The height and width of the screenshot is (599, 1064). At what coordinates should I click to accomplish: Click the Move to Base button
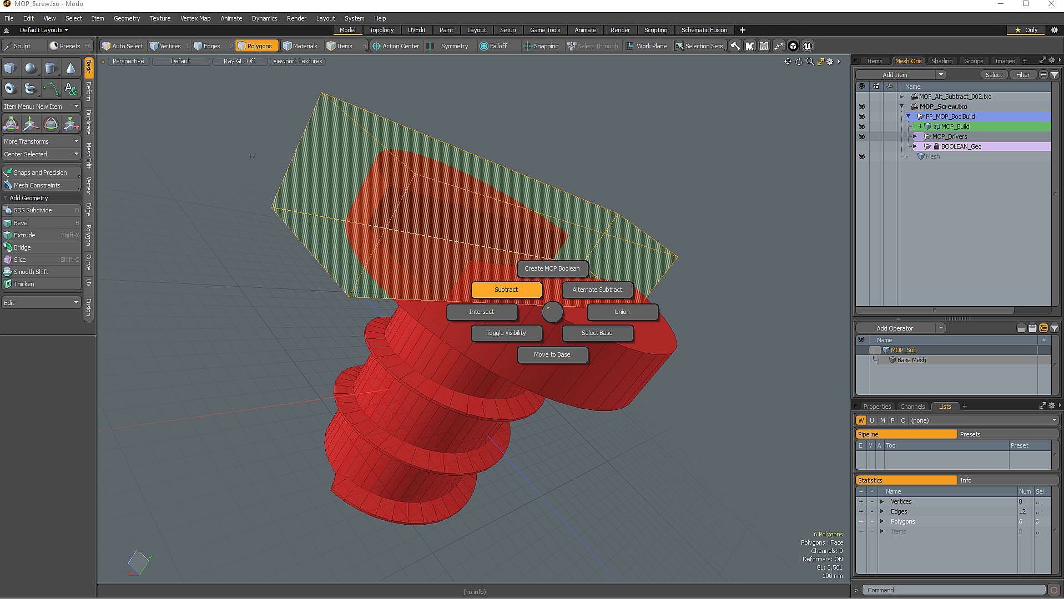[x=552, y=354]
